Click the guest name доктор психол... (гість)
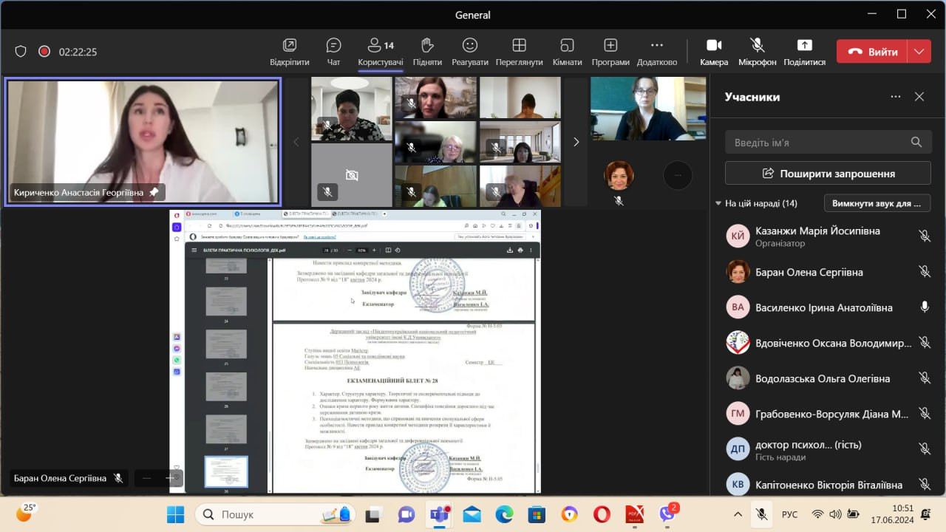The image size is (946, 532). tap(809, 445)
